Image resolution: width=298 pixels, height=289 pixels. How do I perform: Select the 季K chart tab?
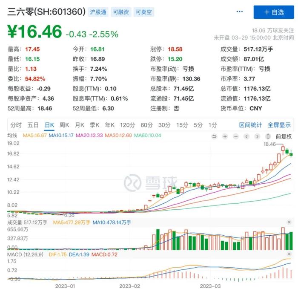95,125
